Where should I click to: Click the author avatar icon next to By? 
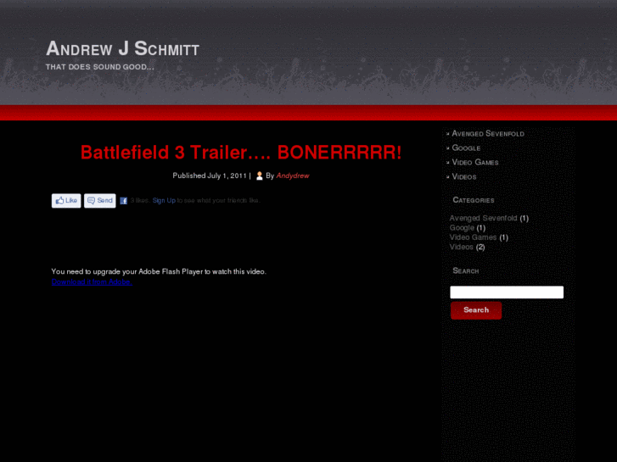[x=260, y=175]
